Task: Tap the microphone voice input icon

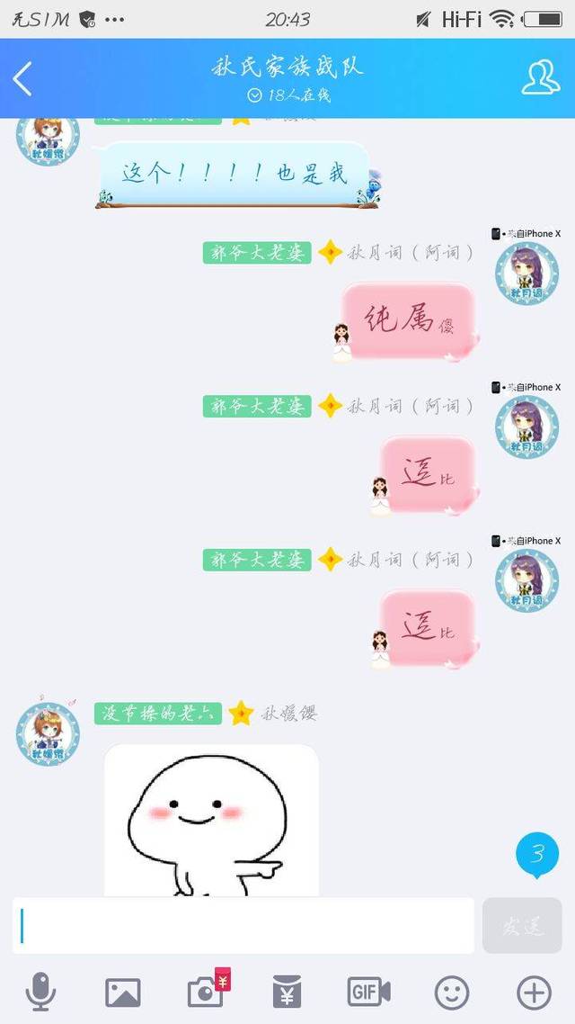Action: 40,992
